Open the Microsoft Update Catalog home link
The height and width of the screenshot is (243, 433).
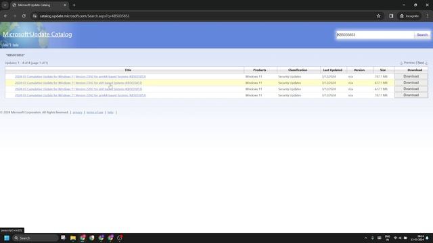point(37,34)
